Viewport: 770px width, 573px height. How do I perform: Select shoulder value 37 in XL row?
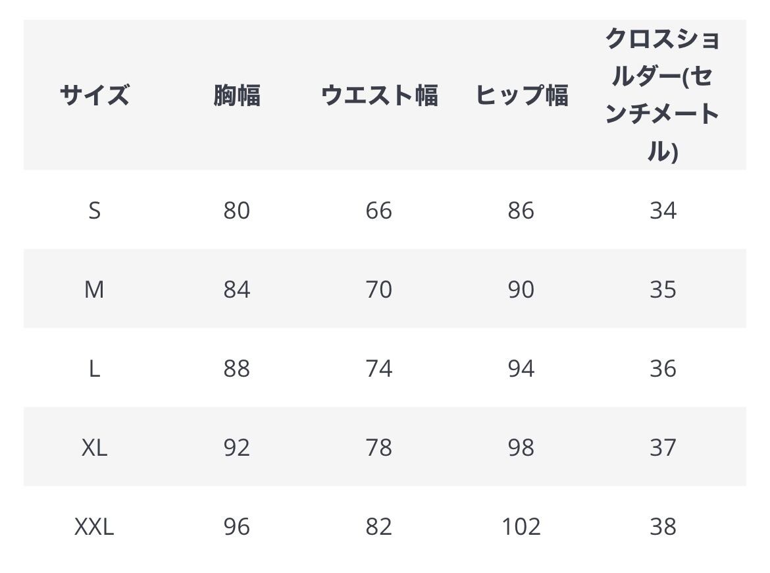coord(663,448)
